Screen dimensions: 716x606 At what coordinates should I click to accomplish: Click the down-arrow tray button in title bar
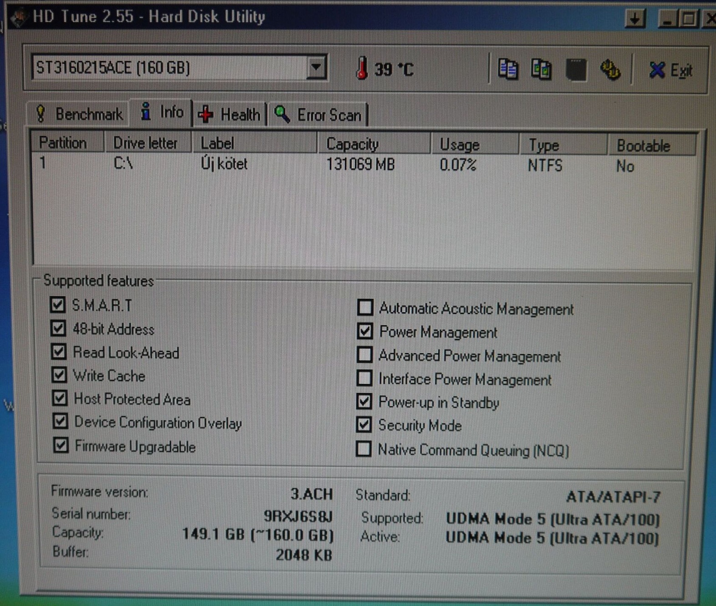pos(635,18)
